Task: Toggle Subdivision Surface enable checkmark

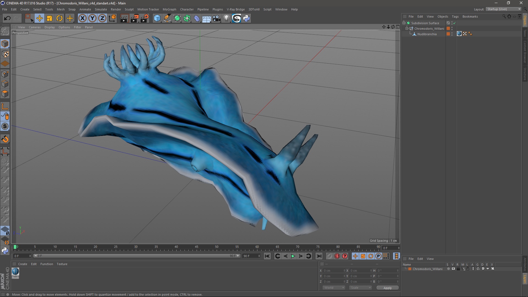Action: click(455, 23)
